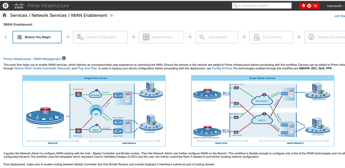Click the previous step left arrow

(x=6, y=37)
